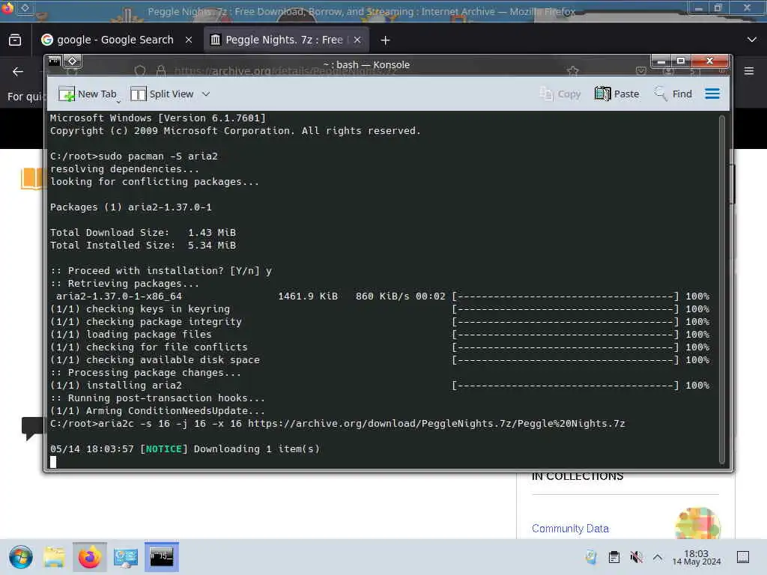Click the Split View button in Konsole
Viewport: 767px width, 575px height.
(x=162, y=94)
